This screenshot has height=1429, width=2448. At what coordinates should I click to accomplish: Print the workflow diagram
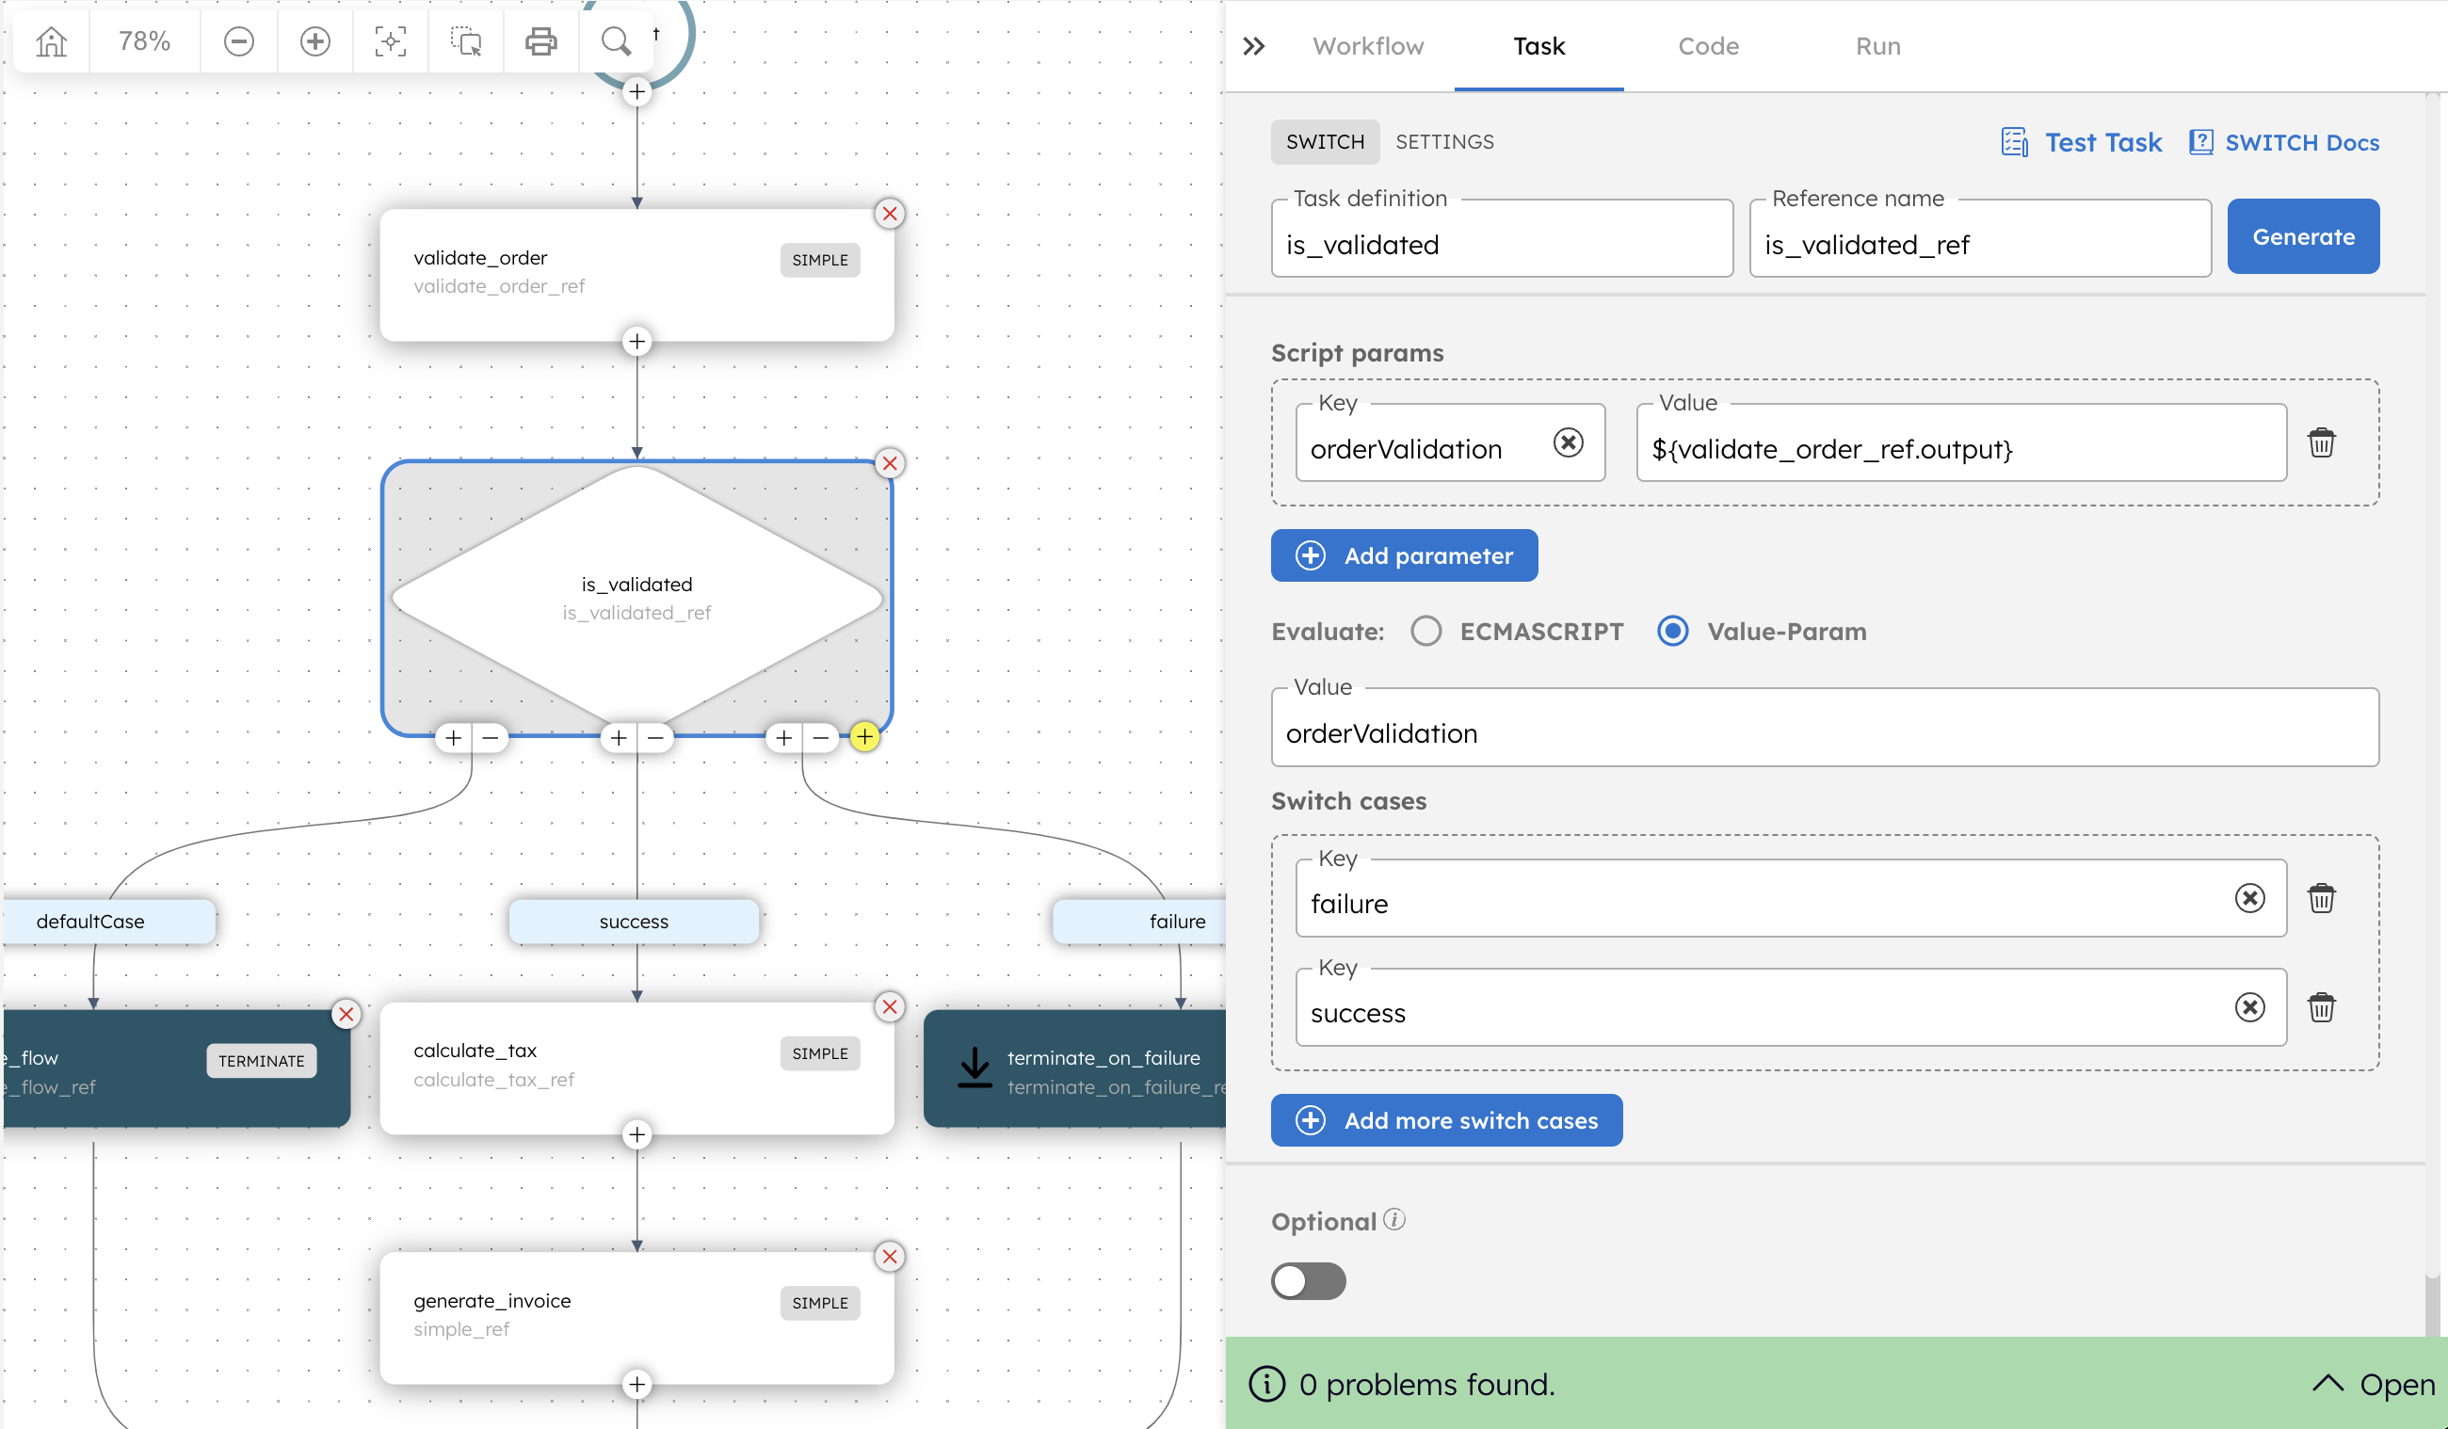coord(541,40)
